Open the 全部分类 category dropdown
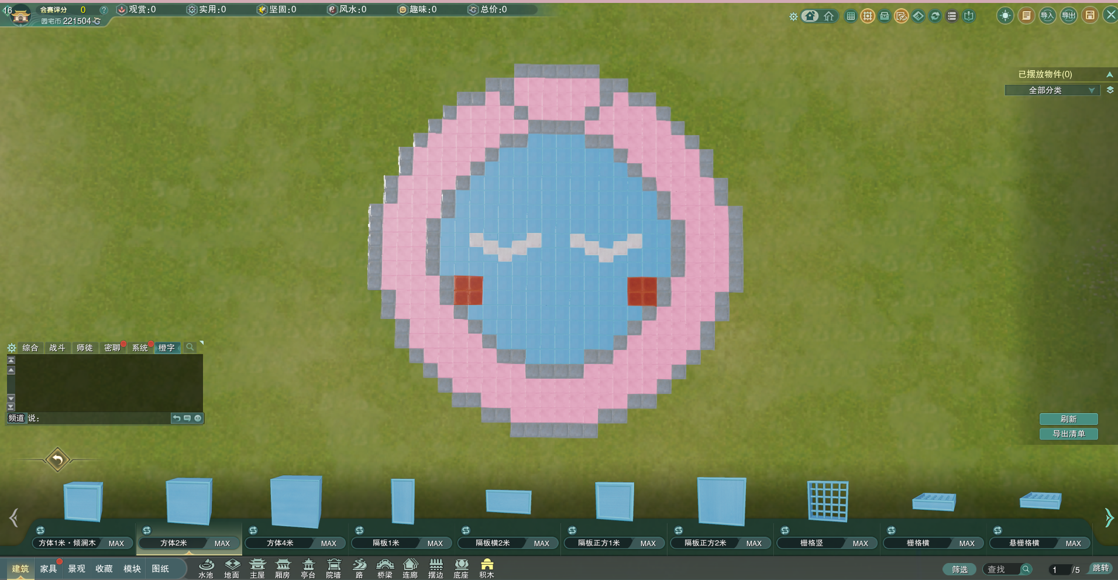The height and width of the screenshot is (580, 1118). [x=1052, y=90]
